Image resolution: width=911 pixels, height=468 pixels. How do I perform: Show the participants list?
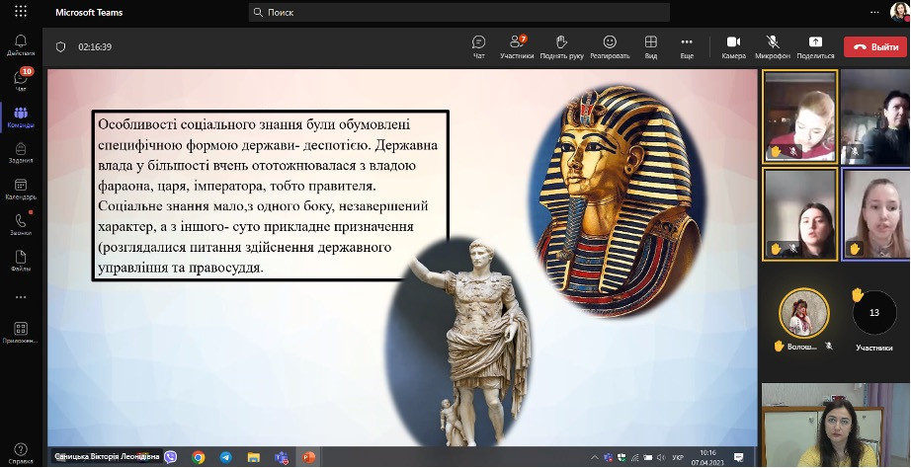(x=517, y=46)
